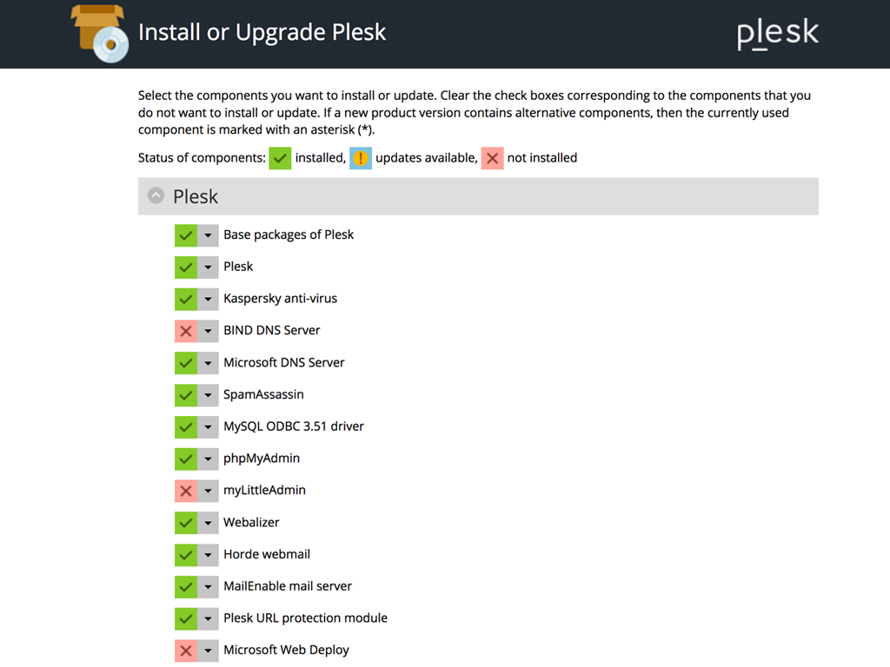The height and width of the screenshot is (667, 890).
Task: Open dropdown arrow for MailEnable mail server
Action: click(x=209, y=587)
